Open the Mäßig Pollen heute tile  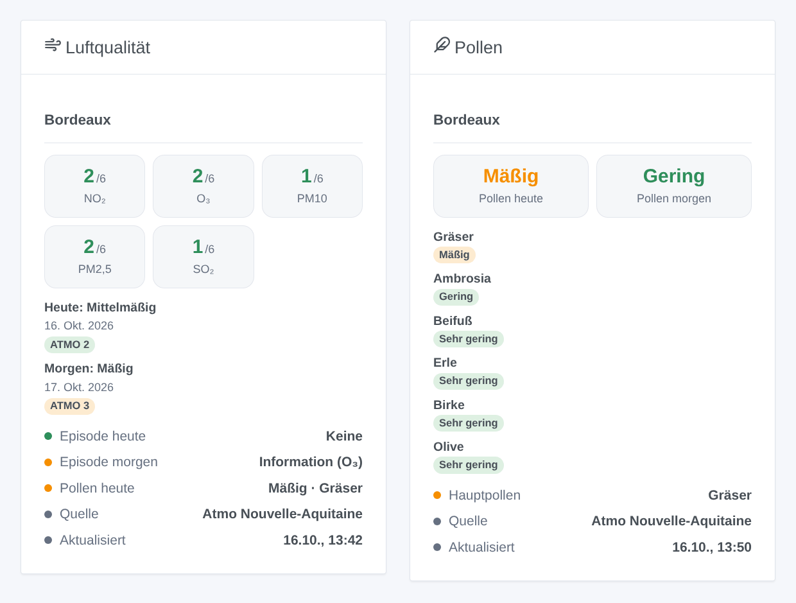511,186
